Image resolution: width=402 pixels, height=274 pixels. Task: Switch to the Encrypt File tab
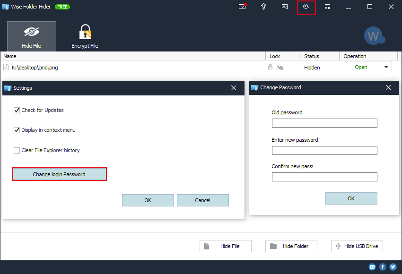[x=85, y=36]
